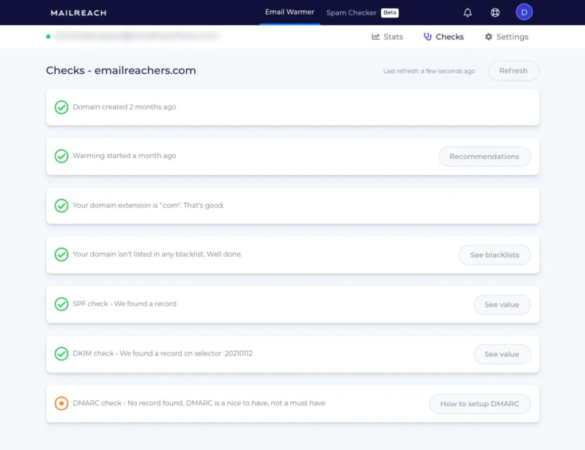Switch to the Spam Checker tab

351,12
